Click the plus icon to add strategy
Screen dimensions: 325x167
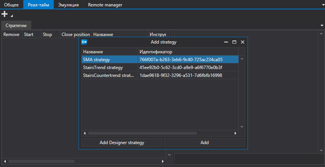(x=5, y=14)
